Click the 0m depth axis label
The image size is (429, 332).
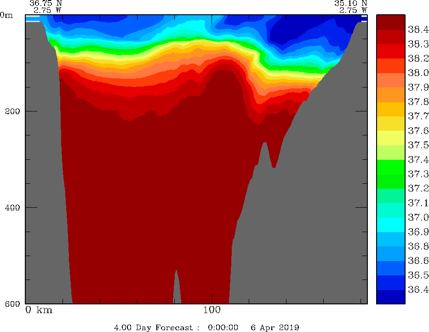6,15
